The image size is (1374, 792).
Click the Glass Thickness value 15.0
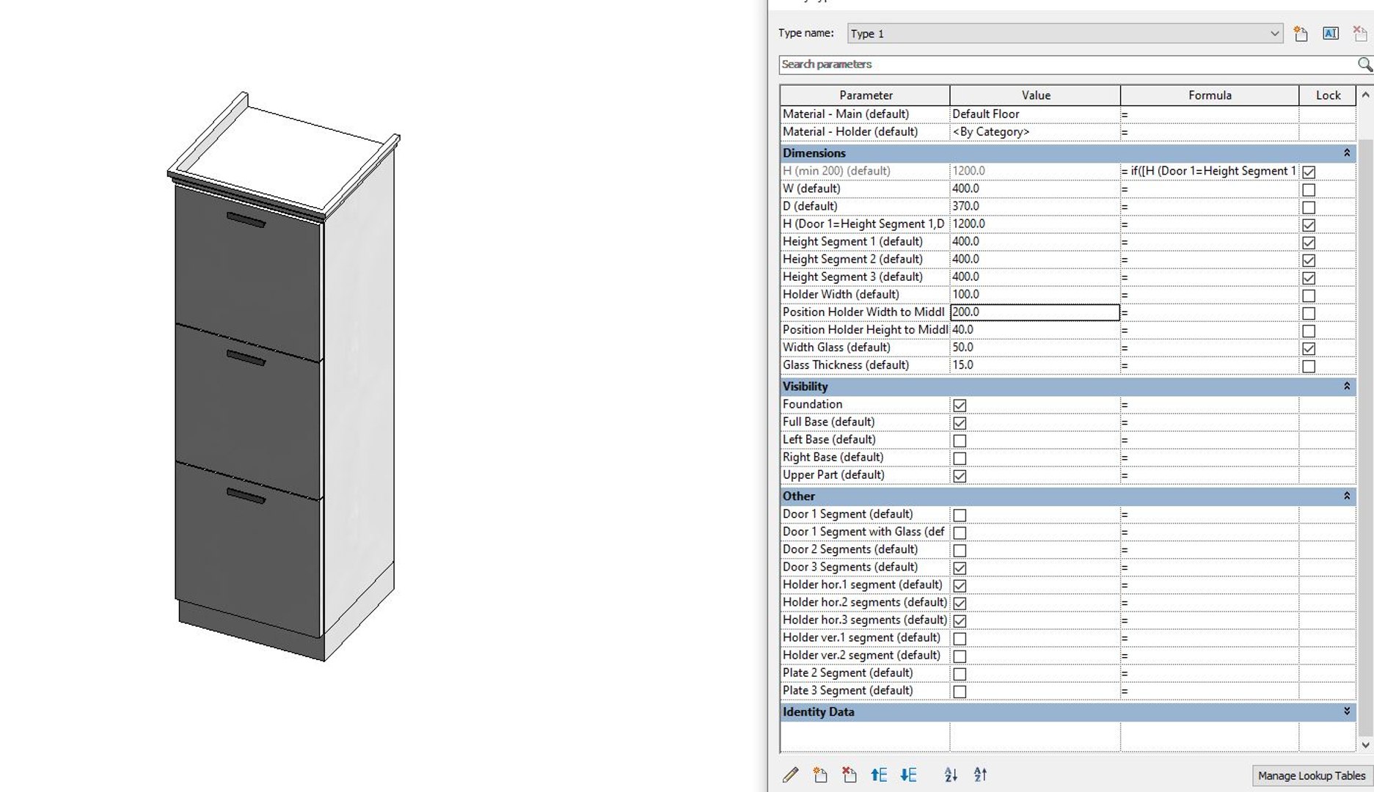(x=1035, y=364)
